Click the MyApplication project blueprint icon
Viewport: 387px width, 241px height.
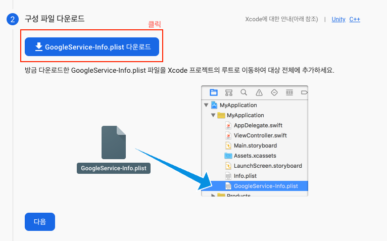click(214, 105)
